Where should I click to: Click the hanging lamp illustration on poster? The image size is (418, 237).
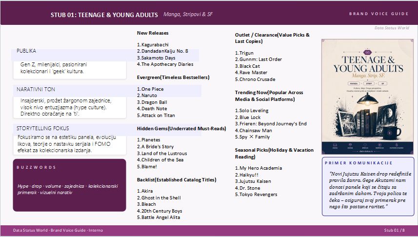[x=367, y=99]
